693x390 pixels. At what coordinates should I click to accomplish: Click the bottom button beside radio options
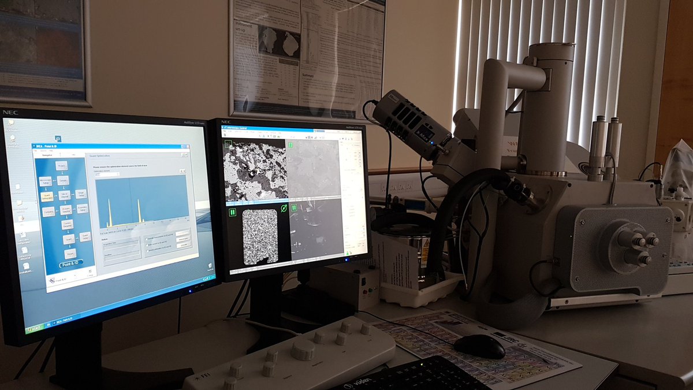183,246
